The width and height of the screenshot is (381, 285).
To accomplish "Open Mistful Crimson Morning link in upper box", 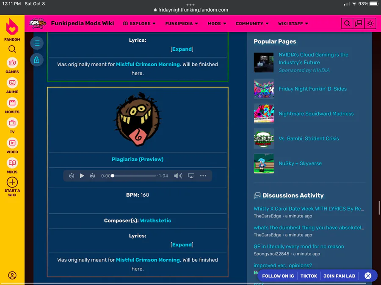I will coord(148,64).
